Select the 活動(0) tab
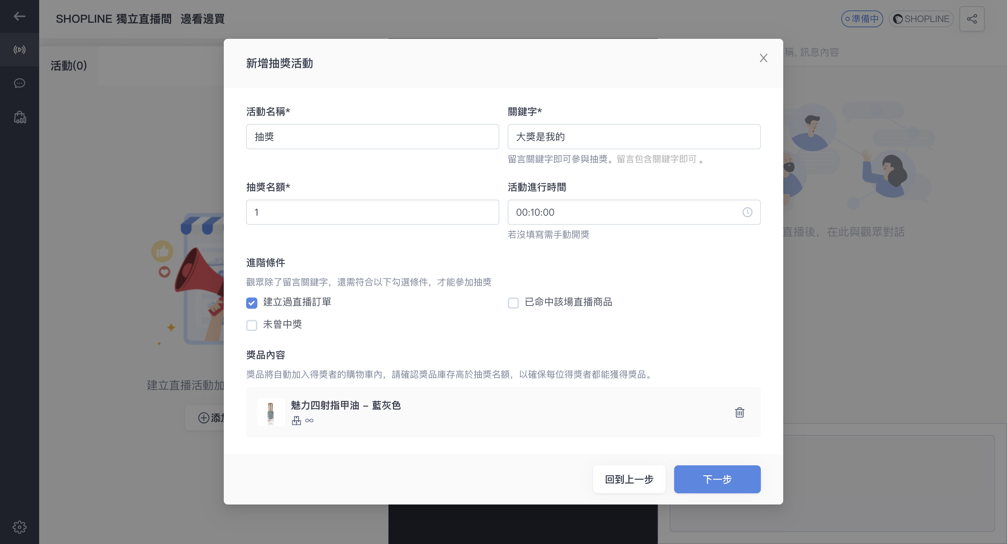Screen dimensions: 1007x544 [69, 66]
